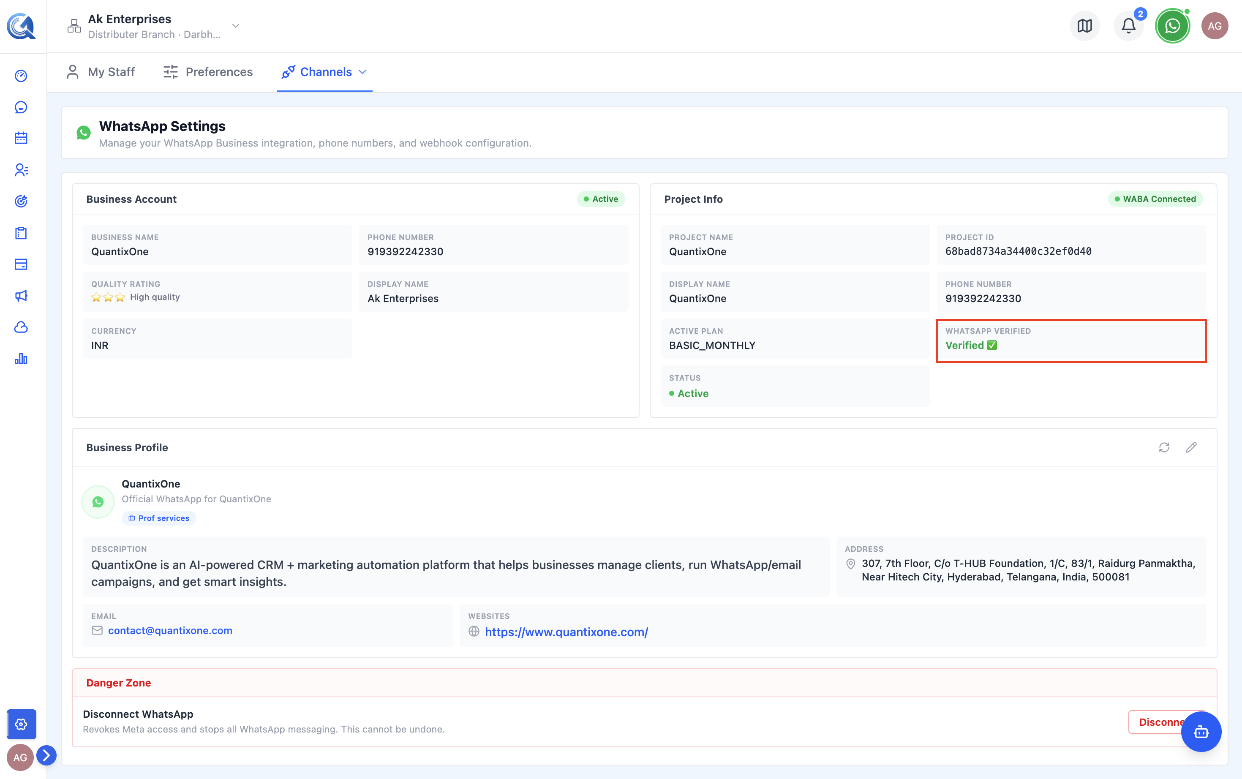Click the AG avatar at sidebar bottom

click(x=20, y=757)
